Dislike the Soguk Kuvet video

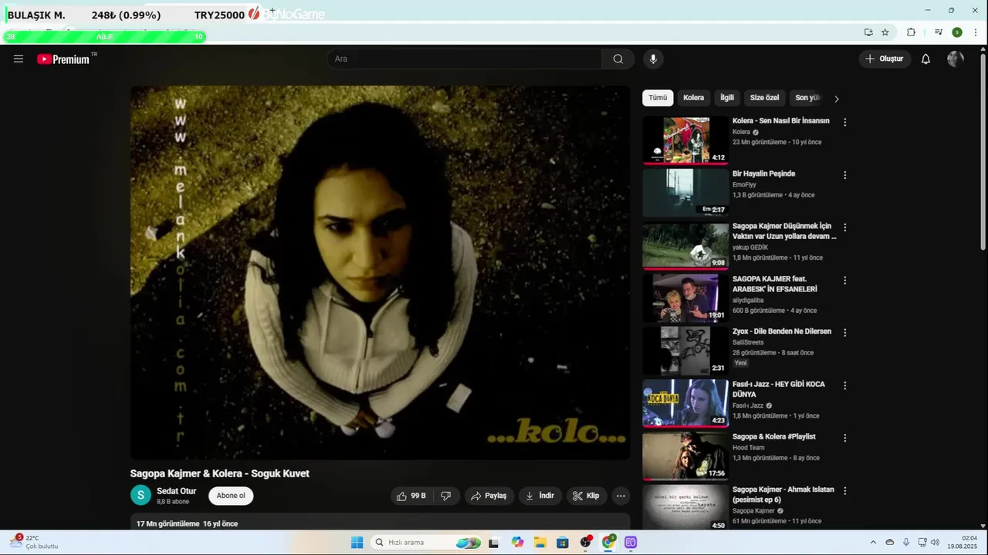point(445,496)
